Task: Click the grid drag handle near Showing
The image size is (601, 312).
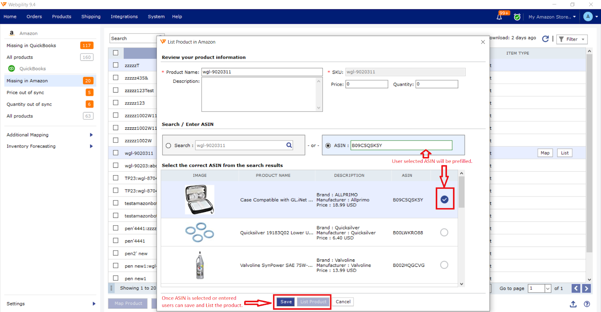Action: pyautogui.click(x=111, y=288)
